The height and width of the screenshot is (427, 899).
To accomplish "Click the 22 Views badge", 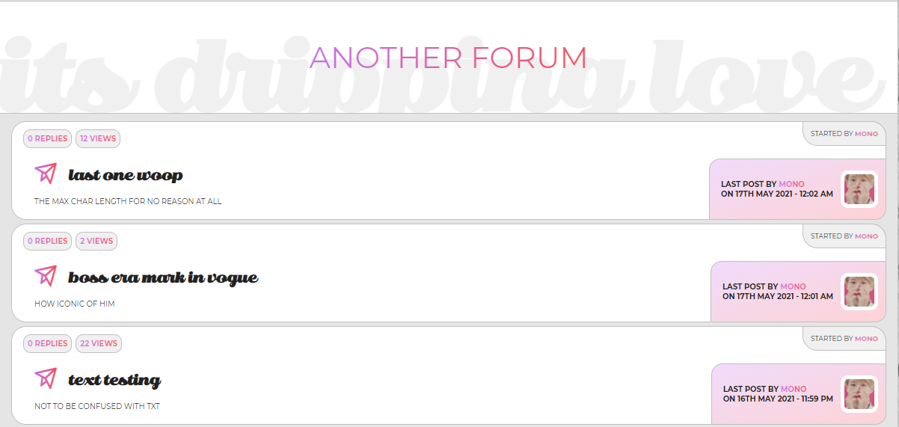I will tap(99, 343).
